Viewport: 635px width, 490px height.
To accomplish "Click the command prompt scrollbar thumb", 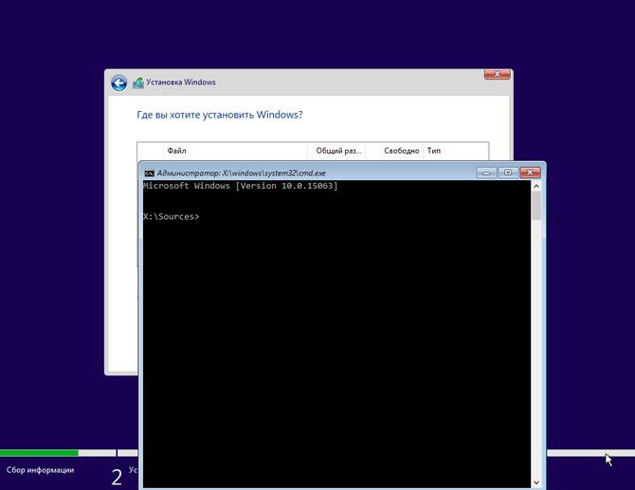I will pyautogui.click(x=536, y=206).
